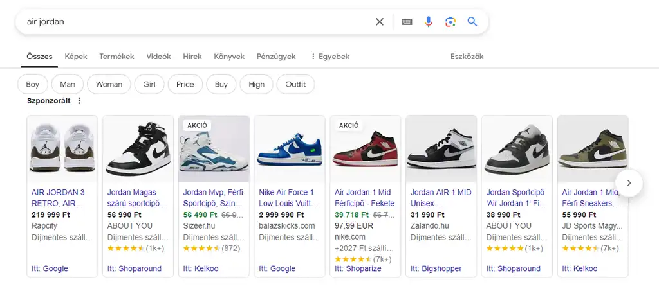This screenshot has height=289, width=659.
Task: Select the Price filter chip
Action: click(185, 84)
